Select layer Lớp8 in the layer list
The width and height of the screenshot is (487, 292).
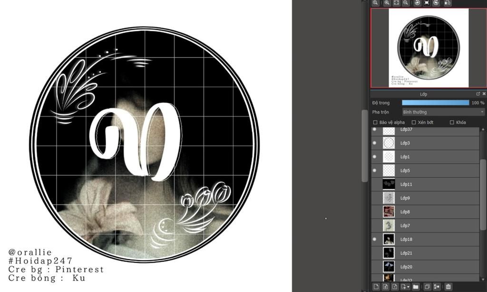tap(426, 212)
